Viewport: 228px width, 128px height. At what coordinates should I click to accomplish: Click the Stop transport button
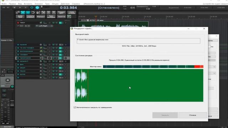point(14,7)
